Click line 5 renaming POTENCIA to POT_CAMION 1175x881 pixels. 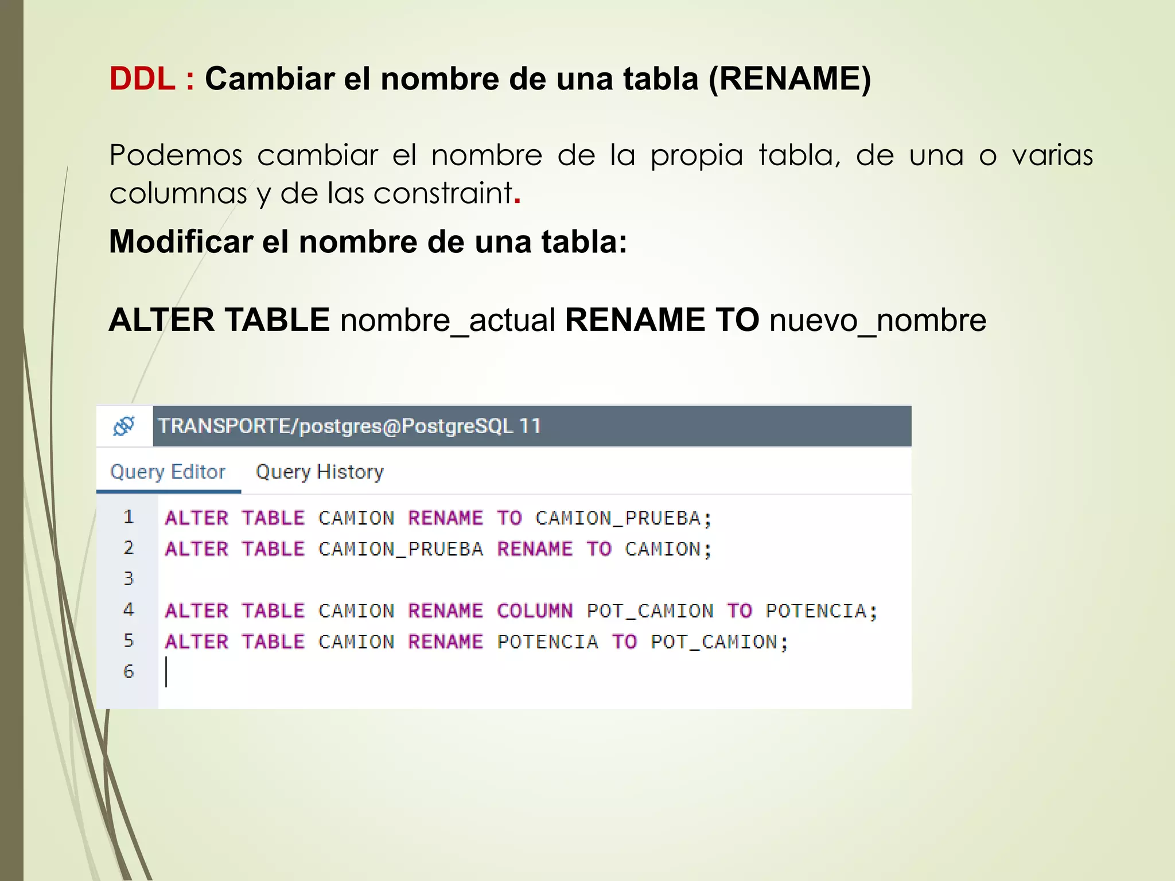click(x=477, y=641)
